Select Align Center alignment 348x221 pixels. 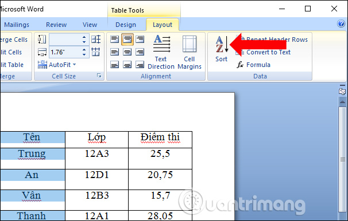(x=127, y=52)
